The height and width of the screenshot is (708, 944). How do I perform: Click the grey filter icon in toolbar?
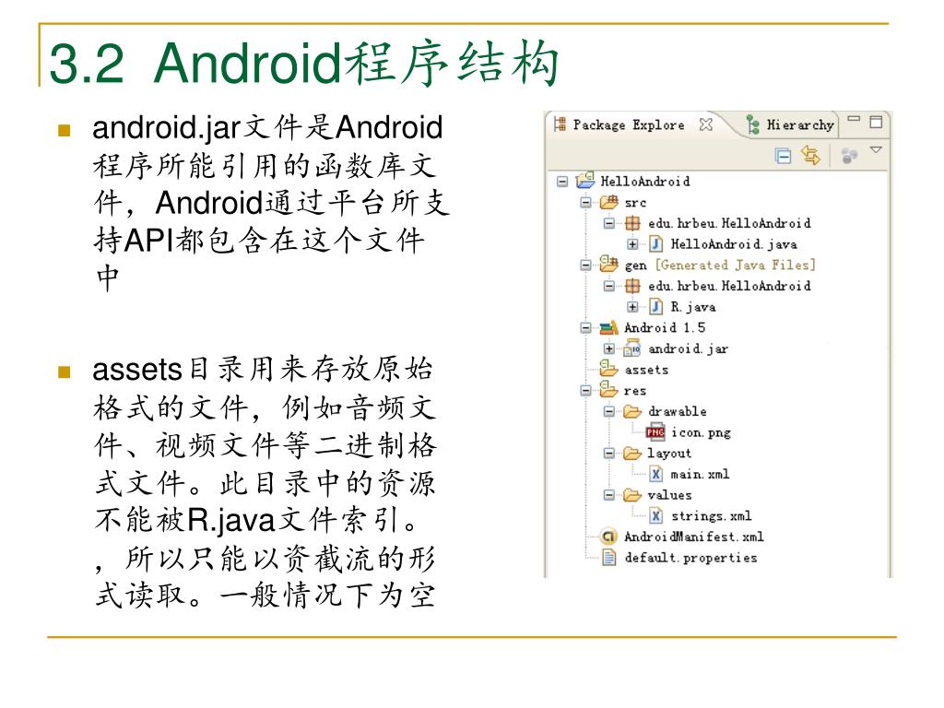tap(849, 156)
